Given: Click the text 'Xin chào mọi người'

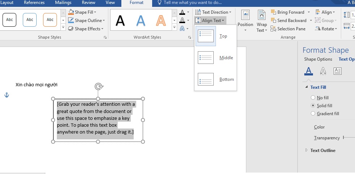Looking at the screenshot, I should [37, 85].
